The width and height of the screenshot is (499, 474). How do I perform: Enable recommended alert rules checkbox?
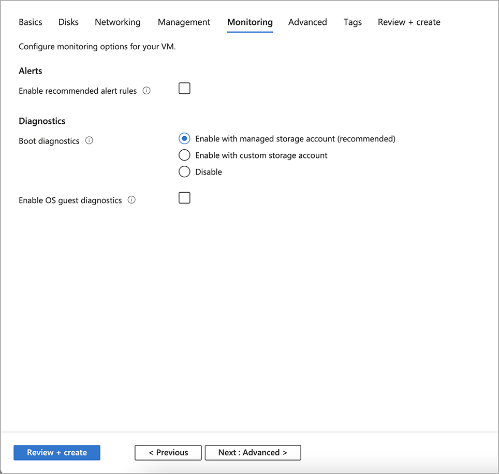184,89
